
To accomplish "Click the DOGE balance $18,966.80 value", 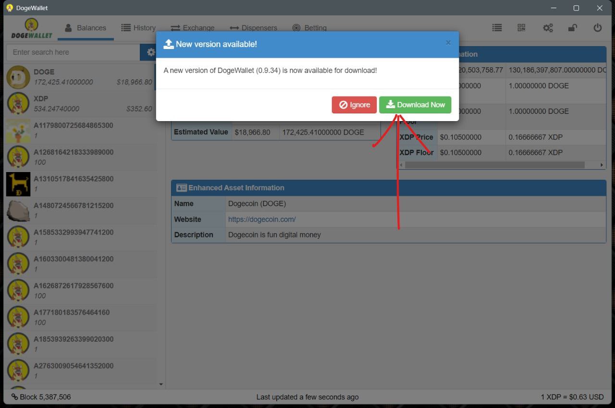I will [x=134, y=82].
